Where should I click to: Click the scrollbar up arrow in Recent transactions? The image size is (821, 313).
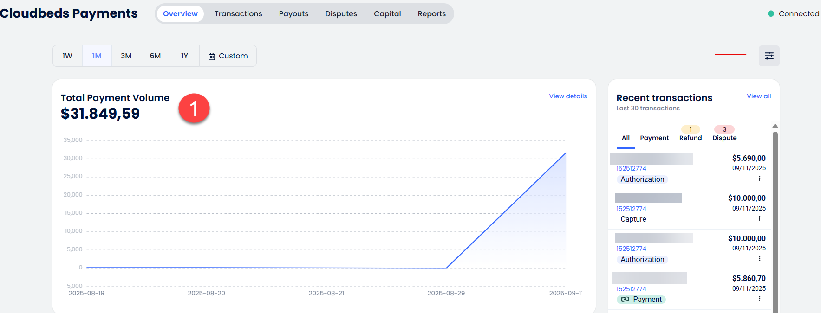tap(775, 126)
